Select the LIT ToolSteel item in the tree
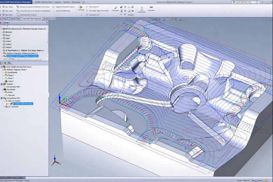This screenshot has width=273, height=182. [13, 107]
